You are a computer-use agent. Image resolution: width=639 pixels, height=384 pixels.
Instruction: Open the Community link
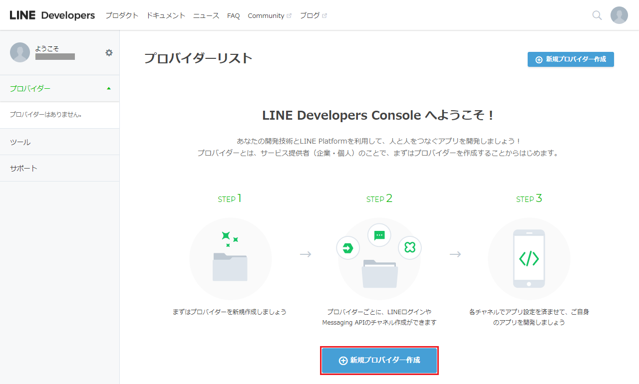coord(266,16)
